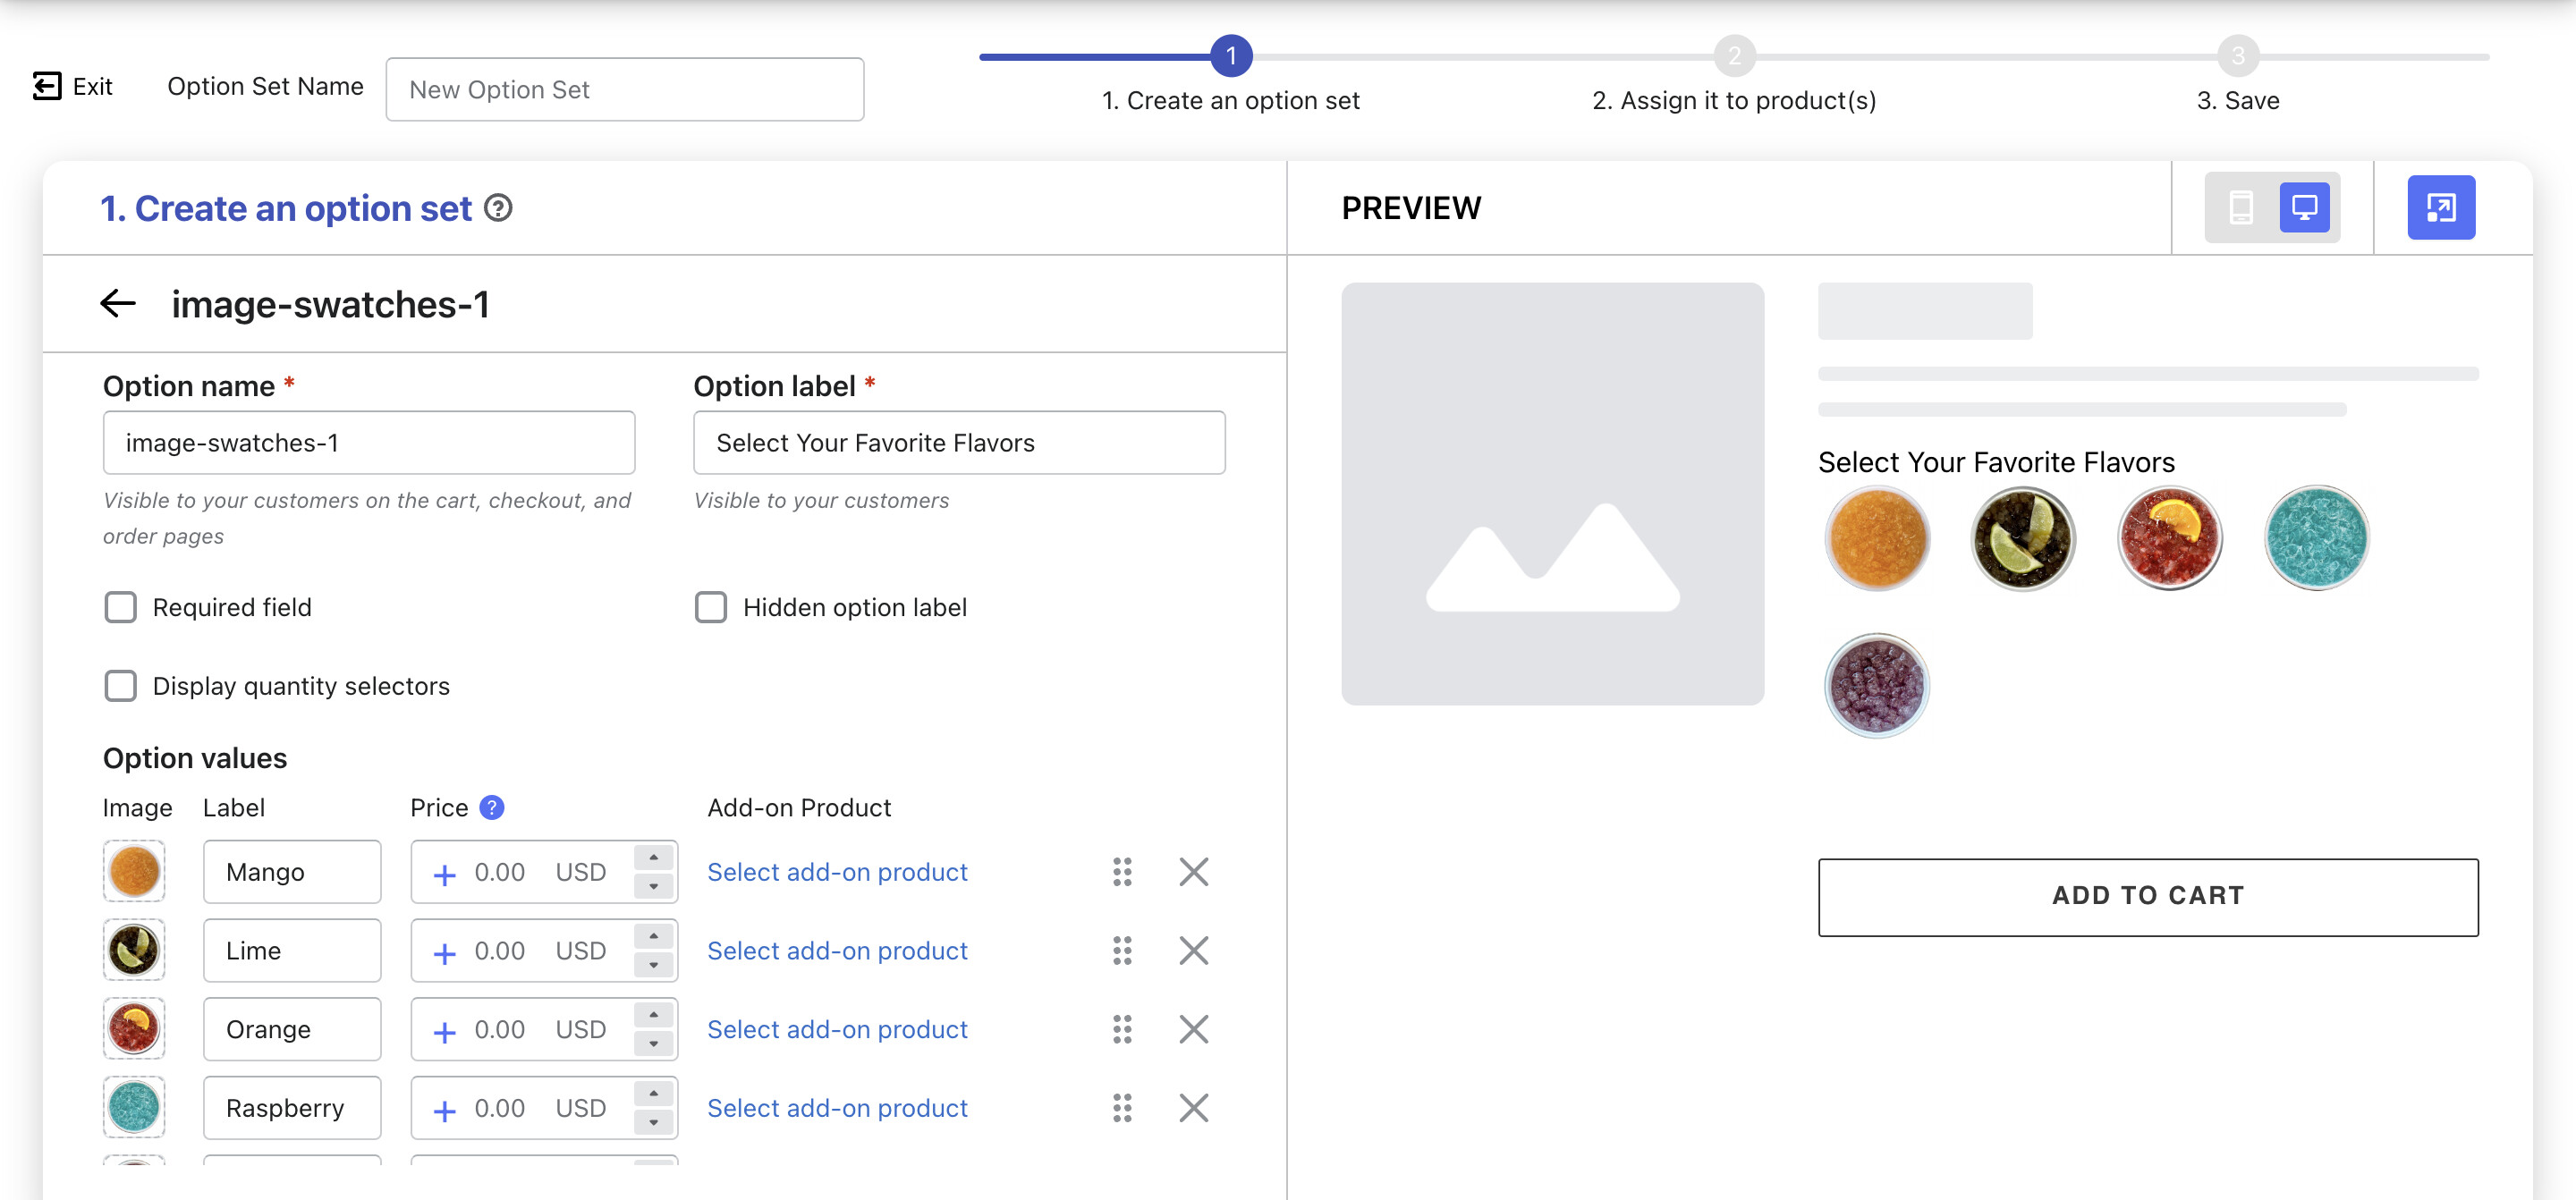Jump to step 3 Save

tap(2237, 57)
